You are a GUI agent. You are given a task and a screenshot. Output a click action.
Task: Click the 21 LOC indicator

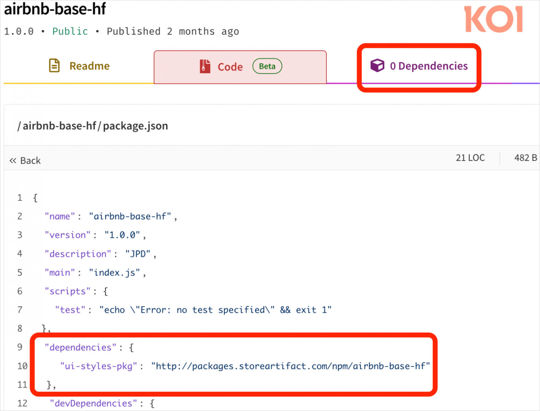pyautogui.click(x=470, y=158)
